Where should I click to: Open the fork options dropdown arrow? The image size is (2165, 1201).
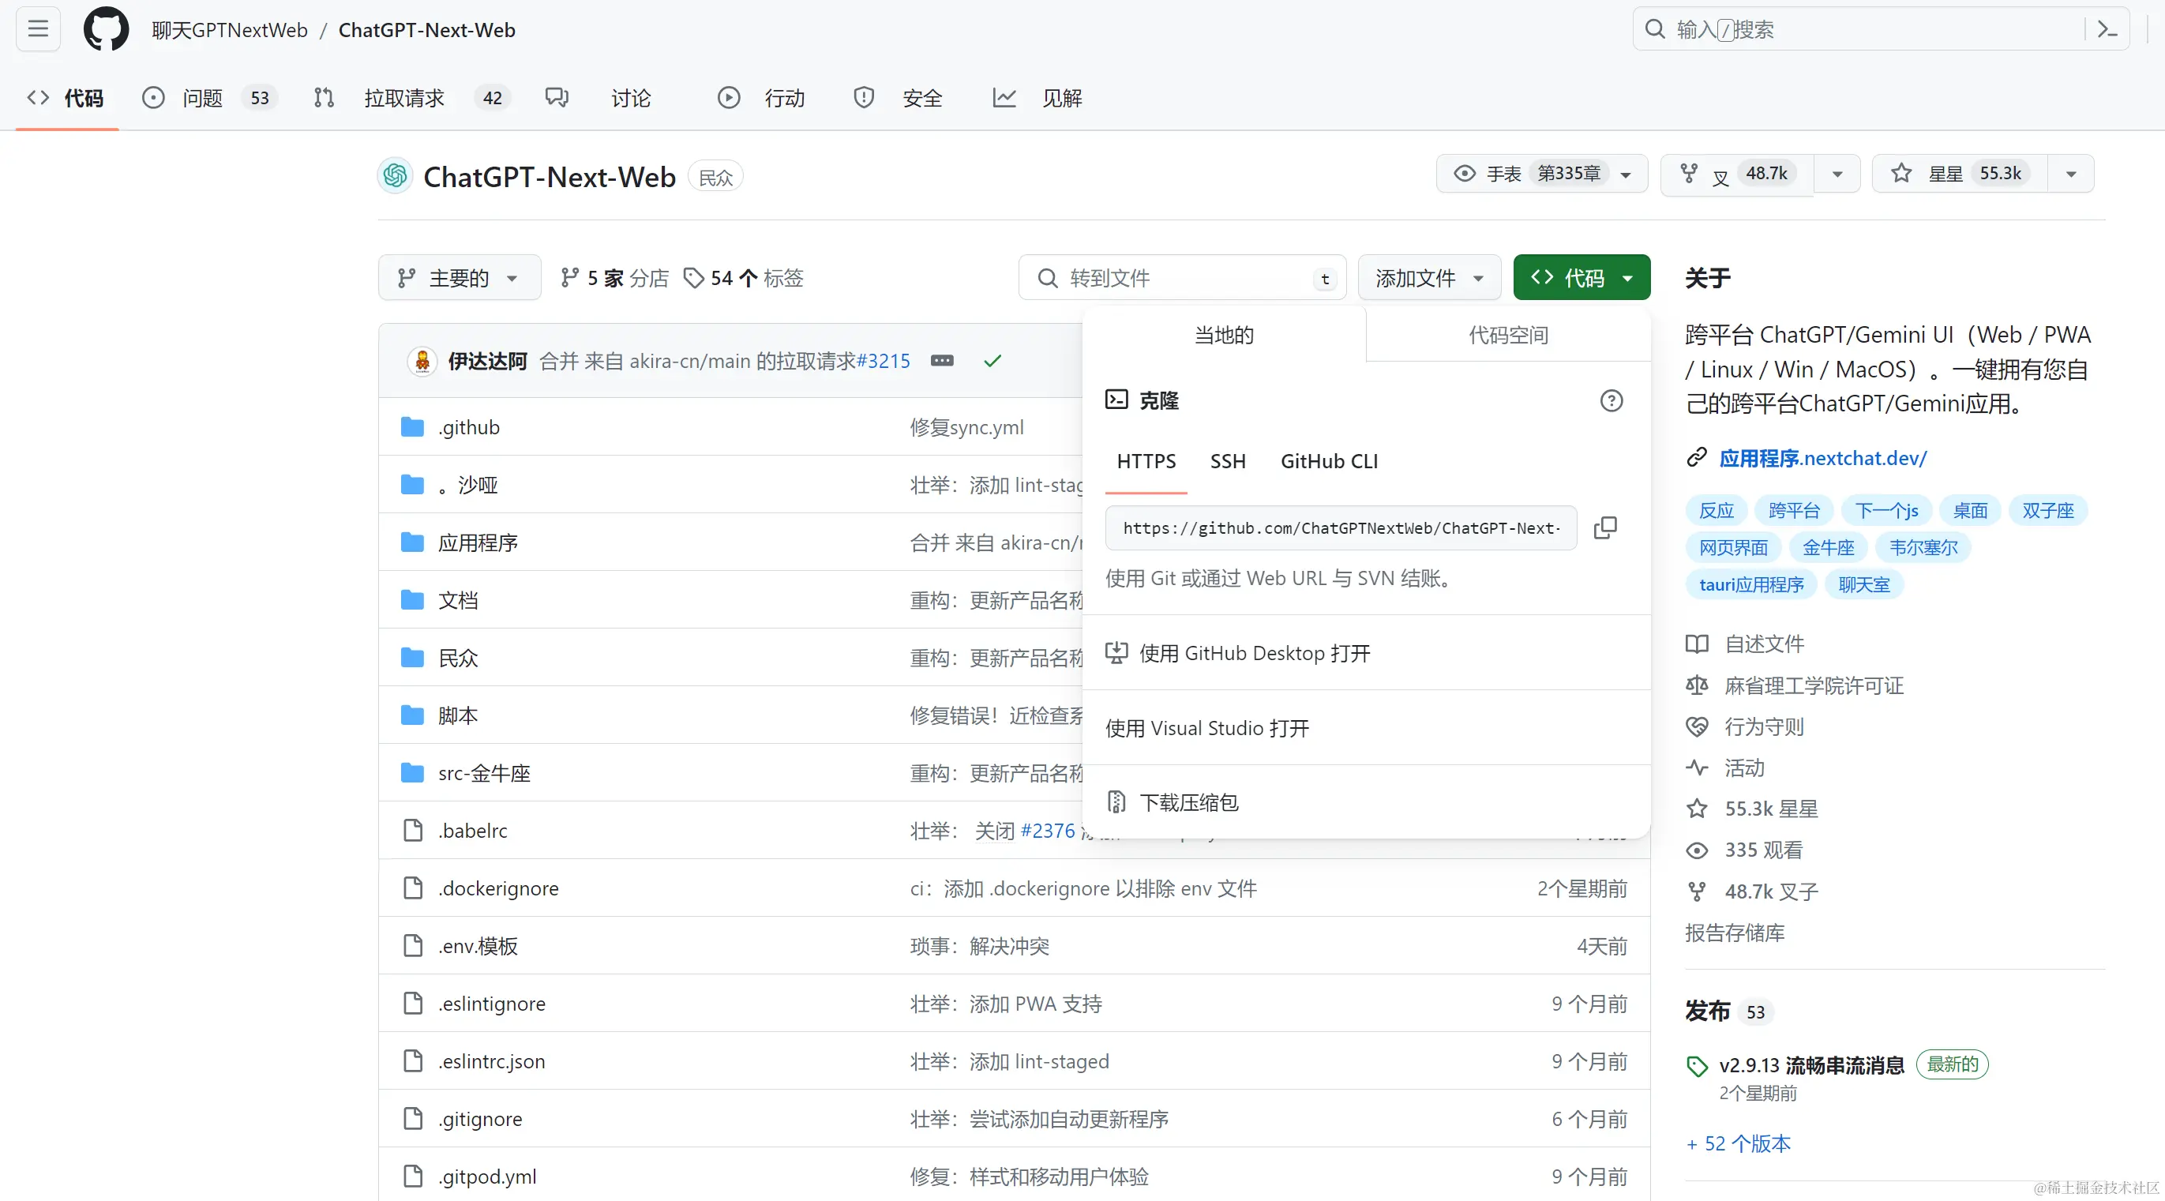(1837, 174)
